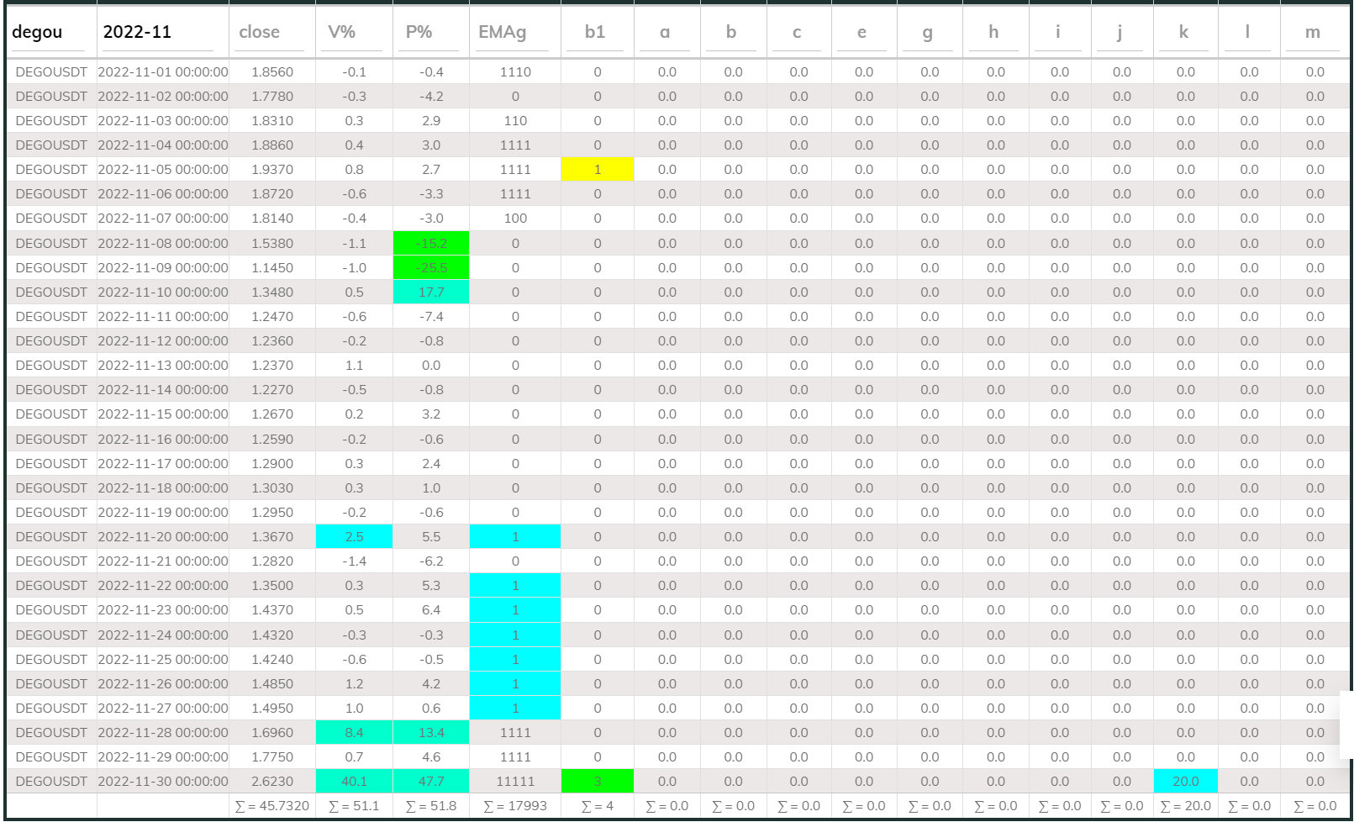Viewport: 1354px width, 822px height.
Task: Click the k column header
Action: tap(1183, 33)
